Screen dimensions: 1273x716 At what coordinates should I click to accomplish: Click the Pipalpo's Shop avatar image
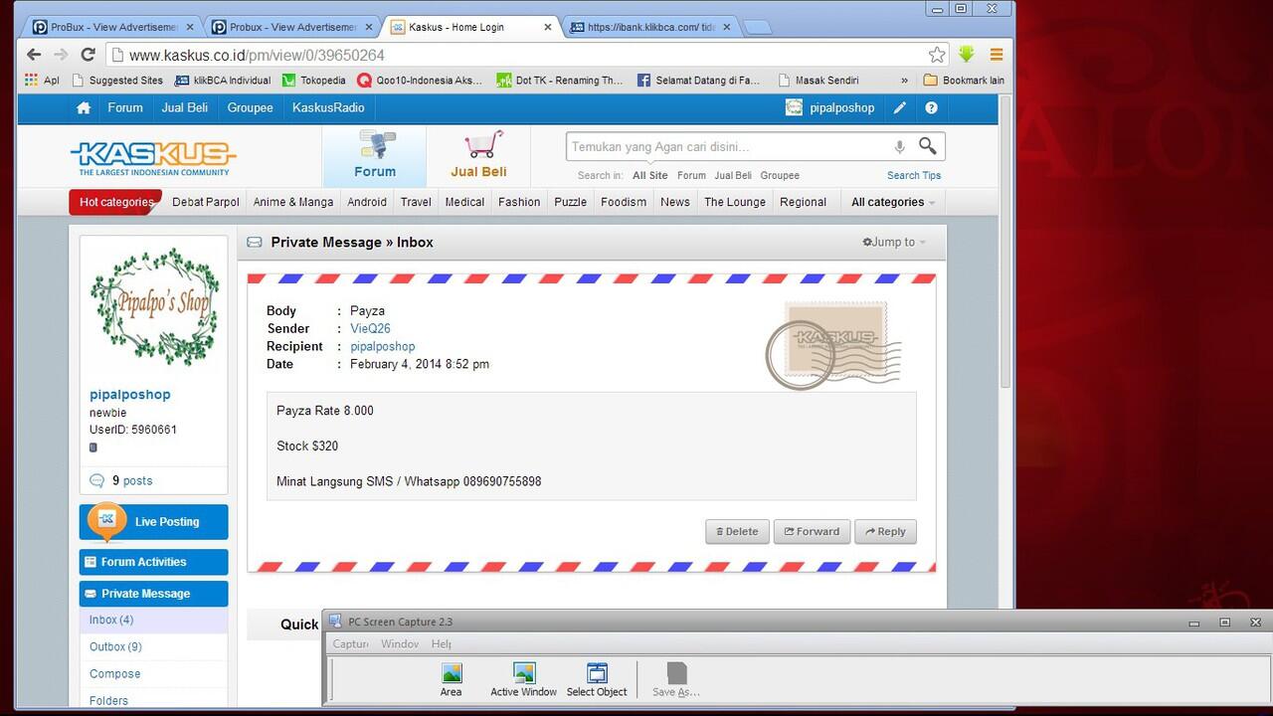click(154, 307)
